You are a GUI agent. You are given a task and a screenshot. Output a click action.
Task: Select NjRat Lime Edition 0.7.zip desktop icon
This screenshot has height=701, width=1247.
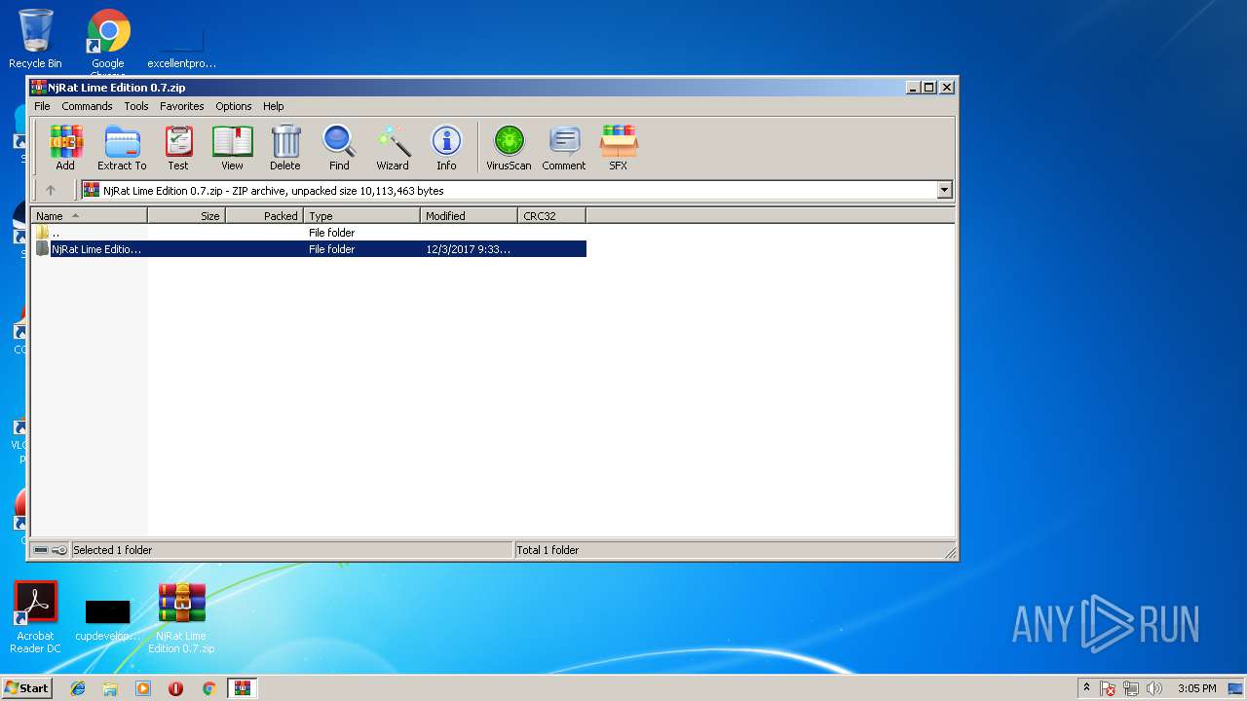click(x=181, y=617)
